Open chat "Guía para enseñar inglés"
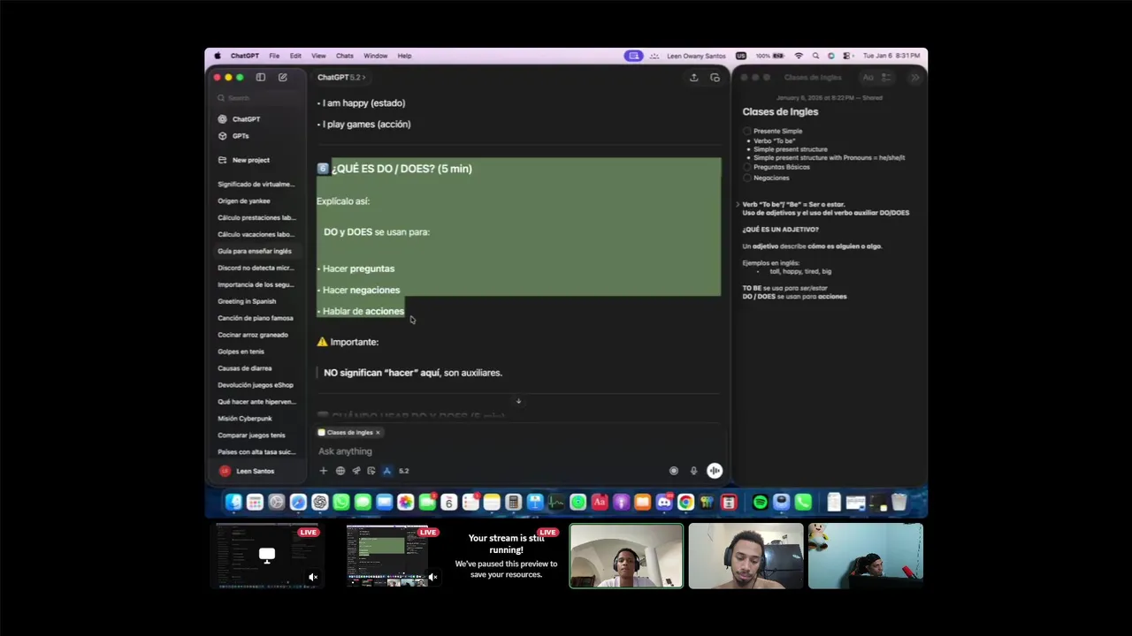This screenshot has width=1132, height=636. 255,251
